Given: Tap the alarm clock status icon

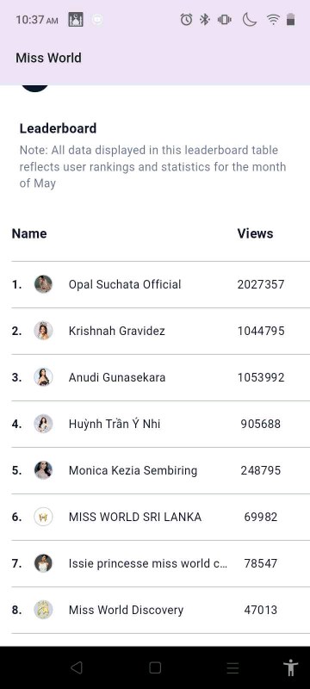Looking at the screenshot, I should pos(186,19).
